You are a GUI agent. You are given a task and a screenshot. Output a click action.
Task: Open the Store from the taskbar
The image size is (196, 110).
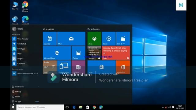tap(87, 107)
